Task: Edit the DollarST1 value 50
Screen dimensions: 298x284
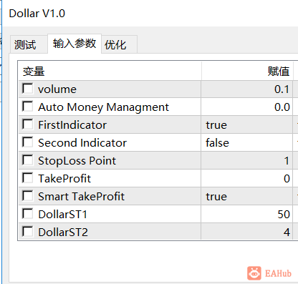Action: click(x=247, y=214)
